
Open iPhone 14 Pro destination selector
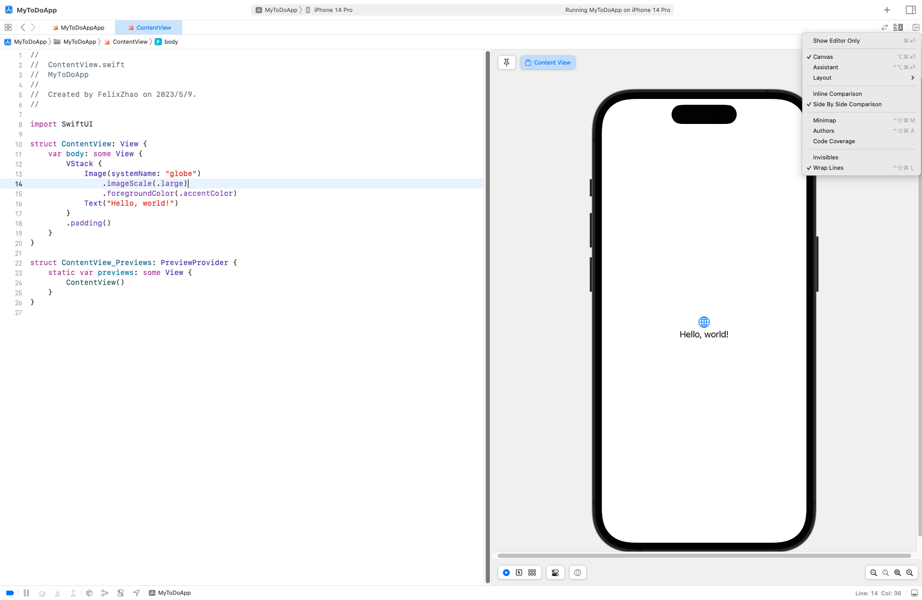[x=333, y=10]
